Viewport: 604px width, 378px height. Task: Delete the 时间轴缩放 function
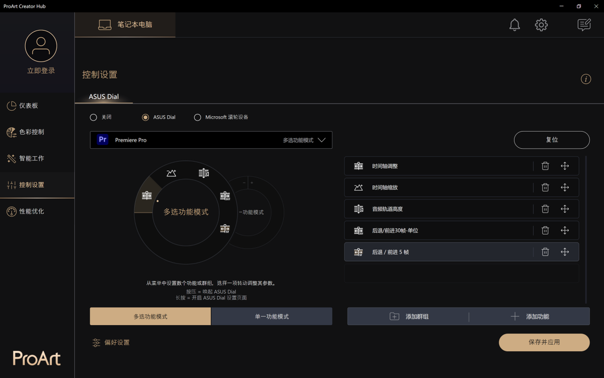pos(545,187)
